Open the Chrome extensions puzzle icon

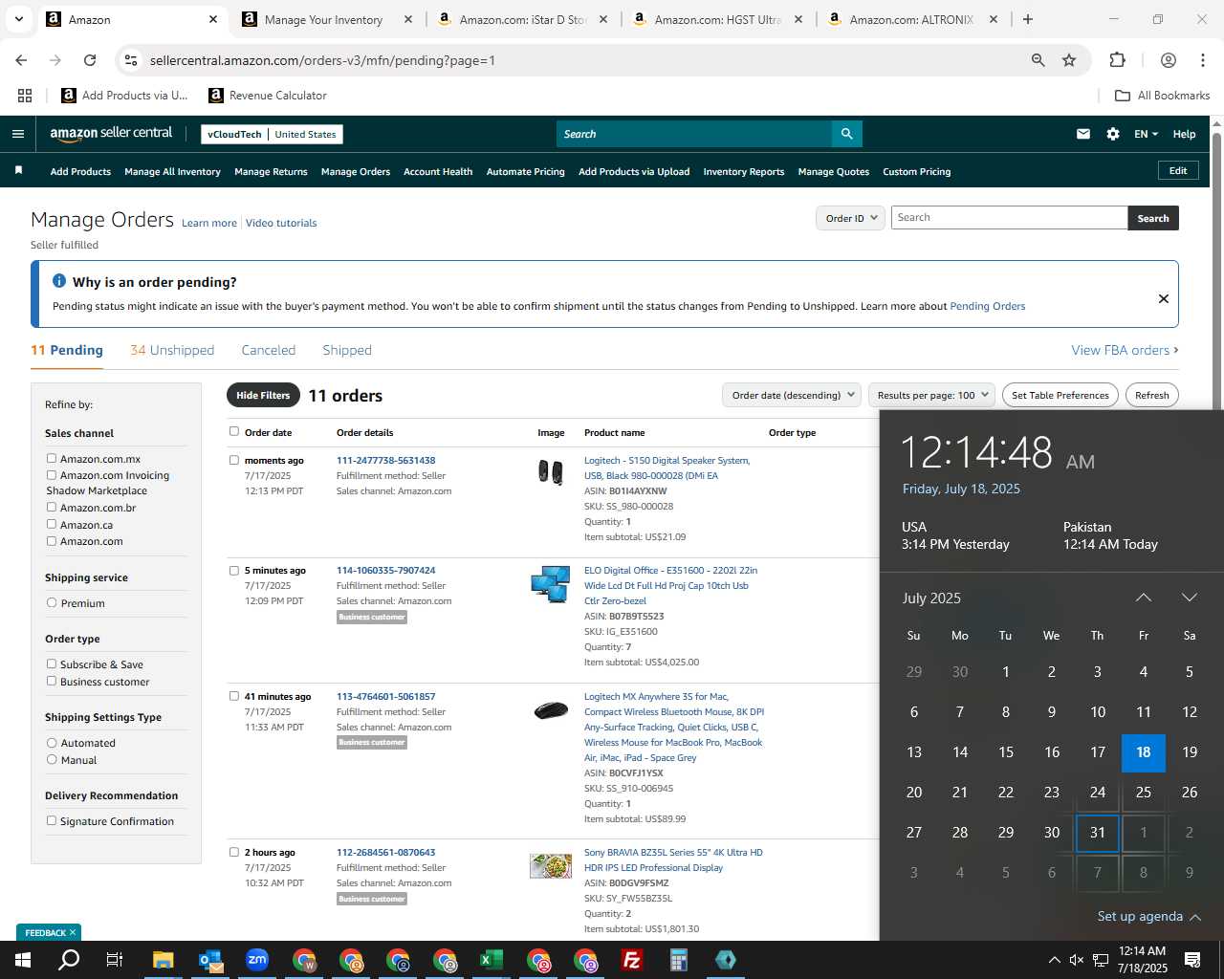(x=1117, y=60)
